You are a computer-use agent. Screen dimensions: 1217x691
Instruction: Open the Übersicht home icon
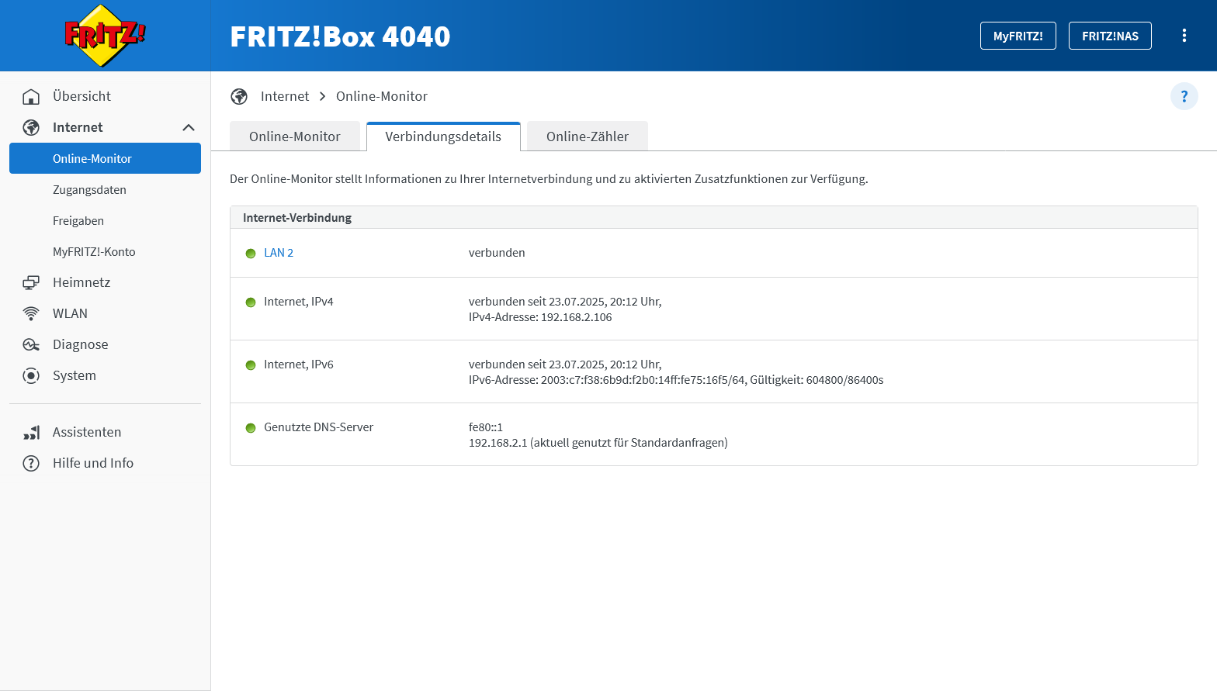31,96
